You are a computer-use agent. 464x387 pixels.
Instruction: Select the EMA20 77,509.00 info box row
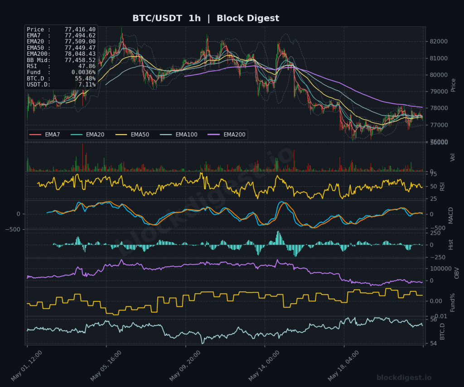(x=61, y=42)
